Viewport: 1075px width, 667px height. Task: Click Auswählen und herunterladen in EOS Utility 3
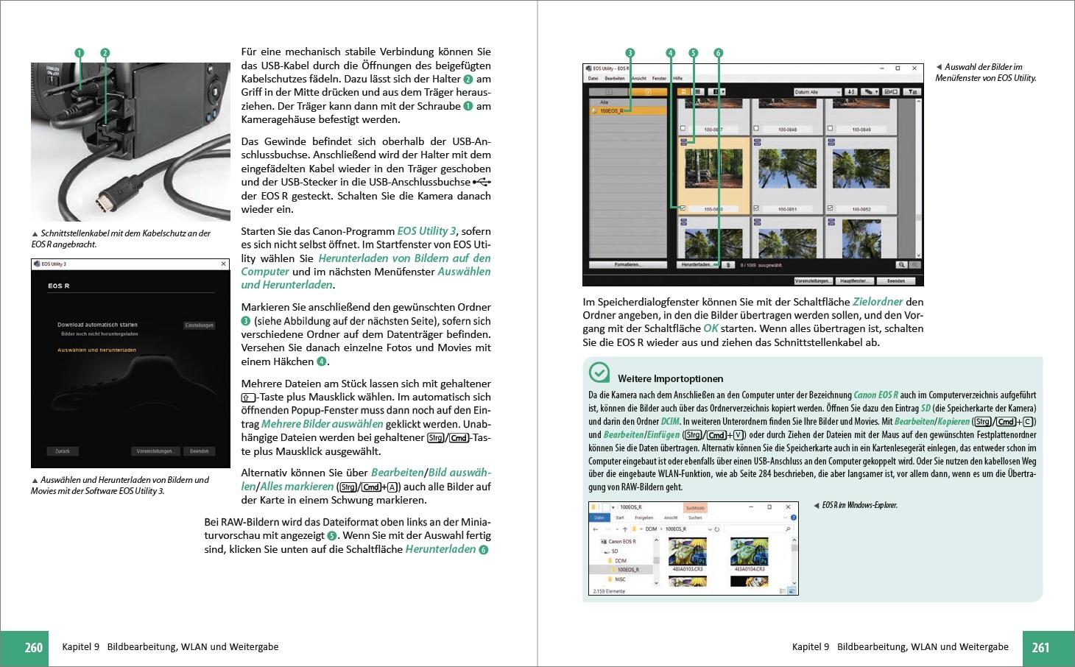tap(96, 350)
